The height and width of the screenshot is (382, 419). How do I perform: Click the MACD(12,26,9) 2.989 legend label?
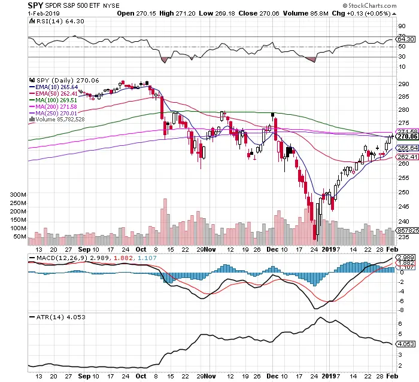(x=72, y=258)
